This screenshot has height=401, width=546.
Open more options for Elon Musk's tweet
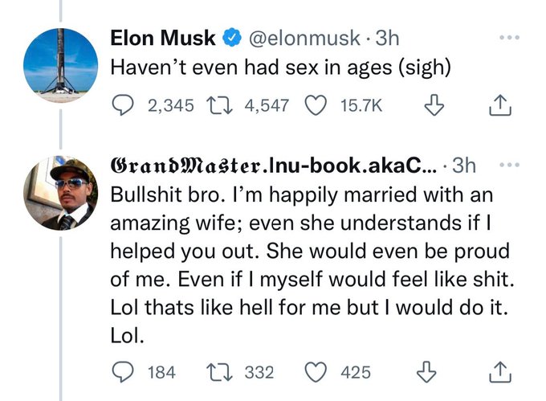coord(509,37)
